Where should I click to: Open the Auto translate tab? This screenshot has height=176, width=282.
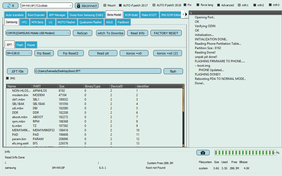(x=15, y=15)
